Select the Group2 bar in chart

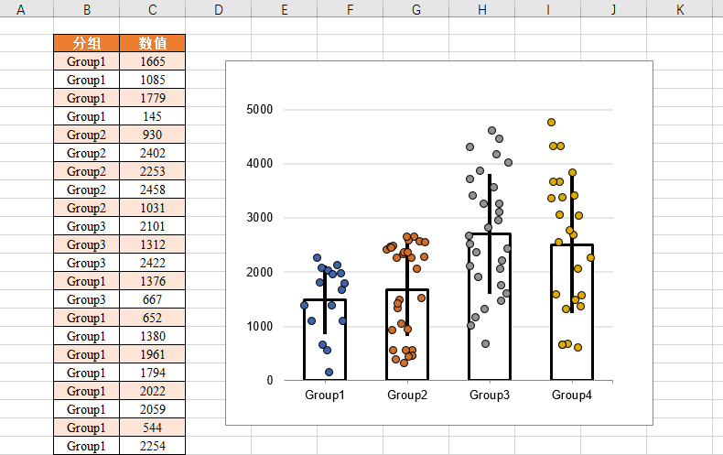[407, 335]
